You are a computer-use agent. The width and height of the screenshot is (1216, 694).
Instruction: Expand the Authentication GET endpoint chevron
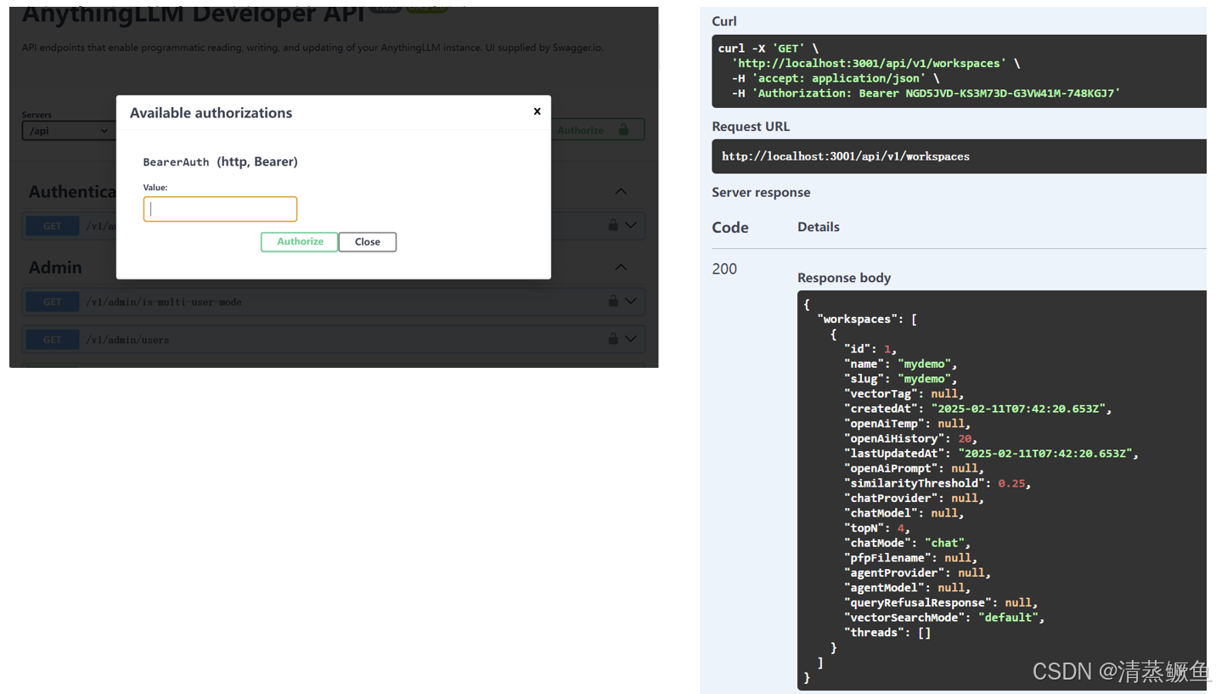tap(630, 225)
